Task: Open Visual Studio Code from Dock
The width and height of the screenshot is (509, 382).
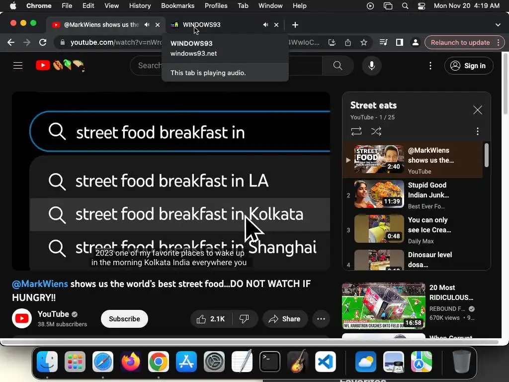Action: click(x=325, y=362)
